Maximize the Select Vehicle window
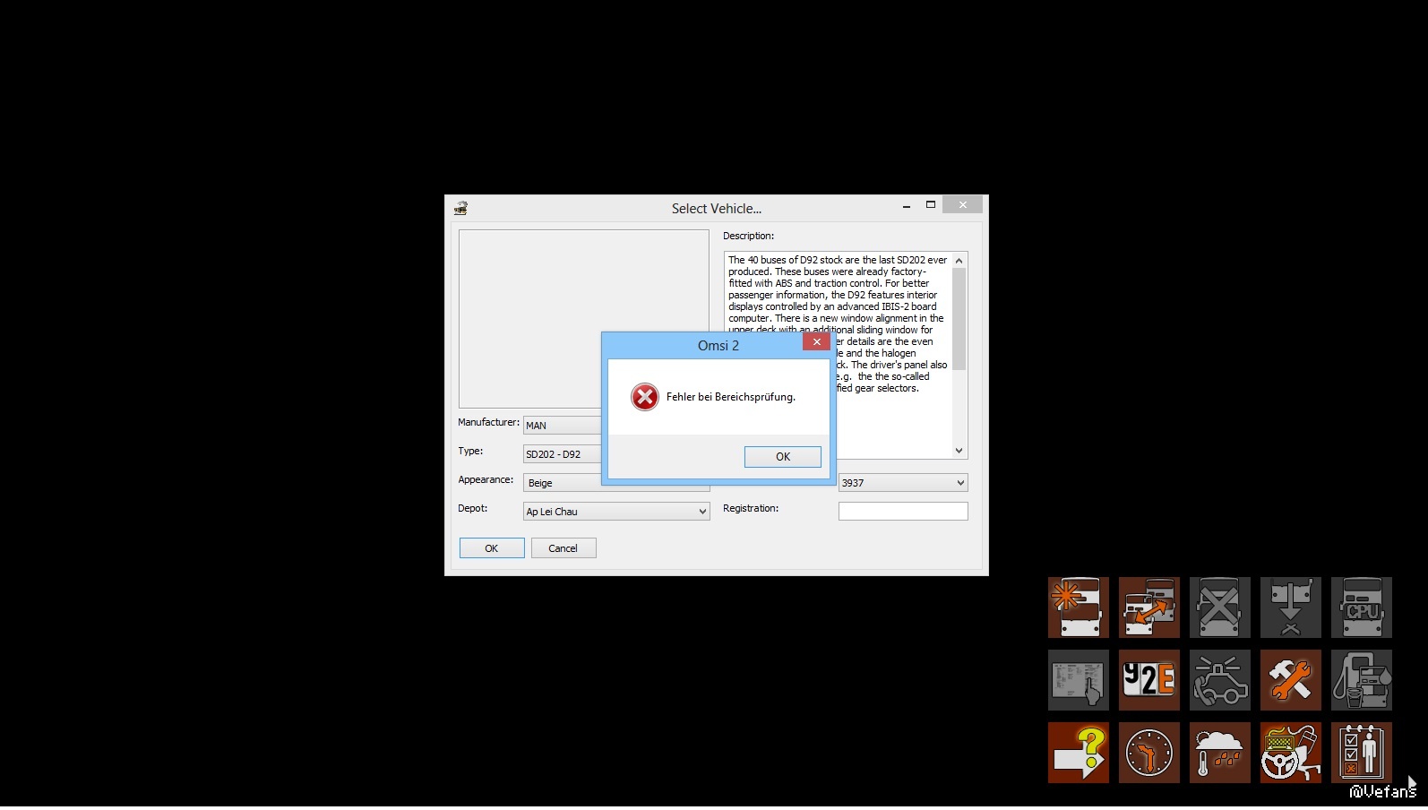 931,205
